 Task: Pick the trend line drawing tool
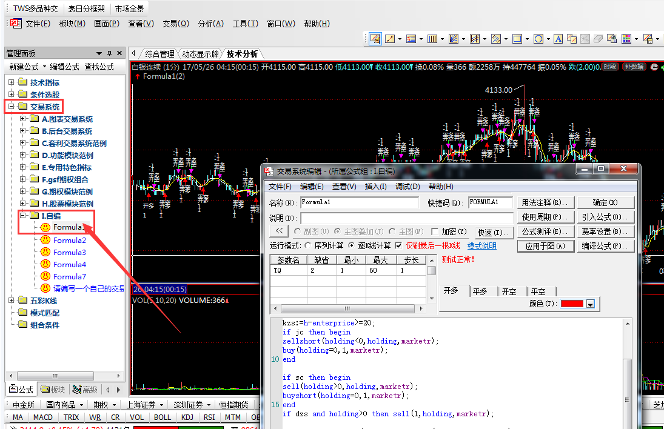tap(390, 39)
